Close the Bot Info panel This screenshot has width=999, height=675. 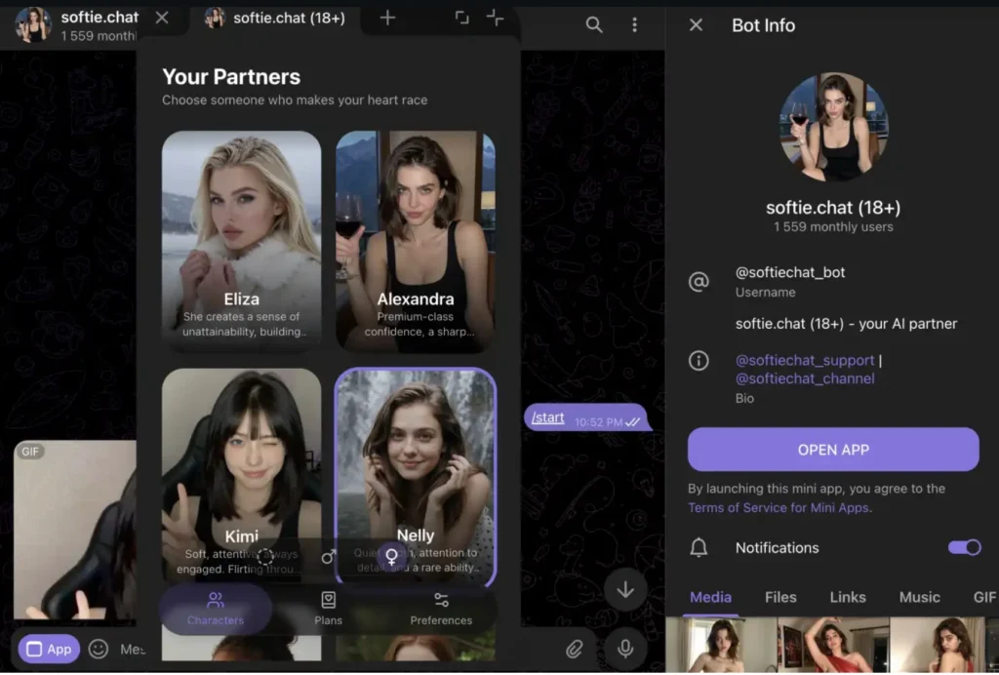click(696, 24)
